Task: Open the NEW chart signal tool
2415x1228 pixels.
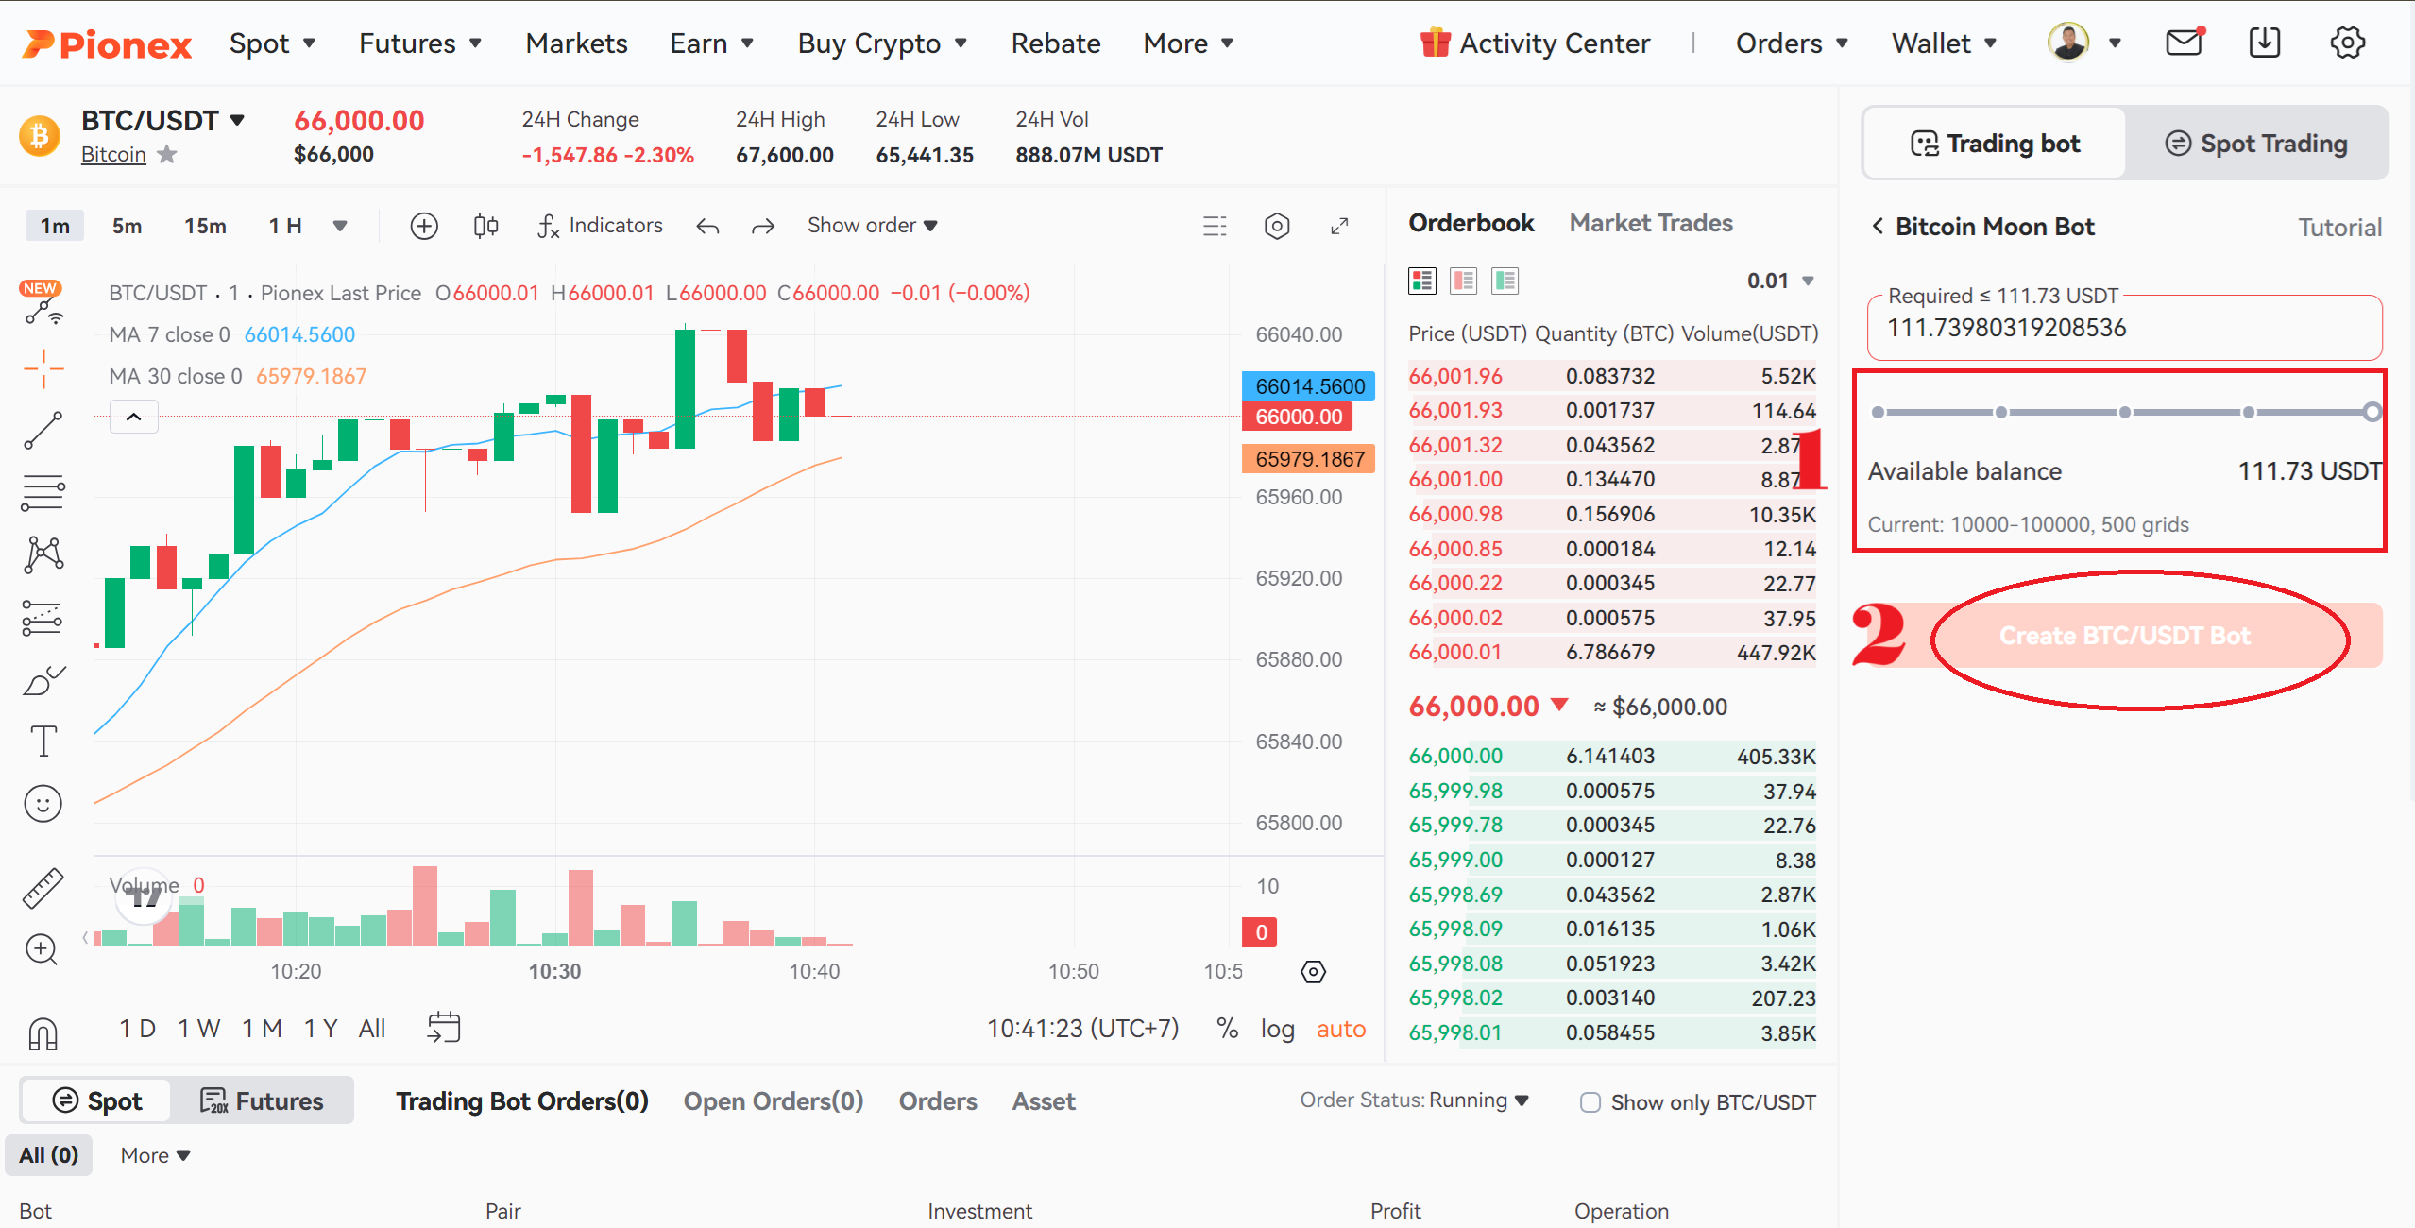Action: tap(42, 303)
